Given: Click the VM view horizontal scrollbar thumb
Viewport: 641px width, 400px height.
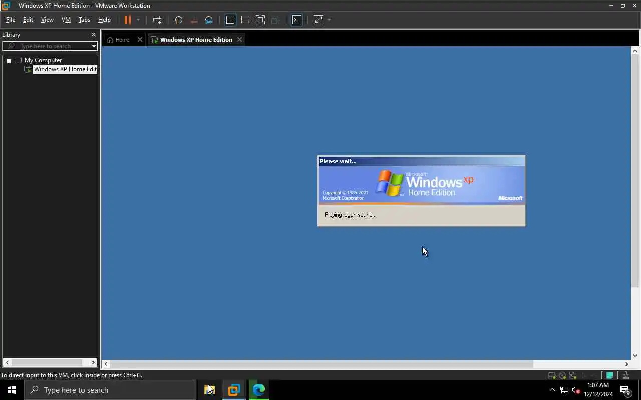Looking at the screenshot, I should pyautogui.click(x=322, y=364).
